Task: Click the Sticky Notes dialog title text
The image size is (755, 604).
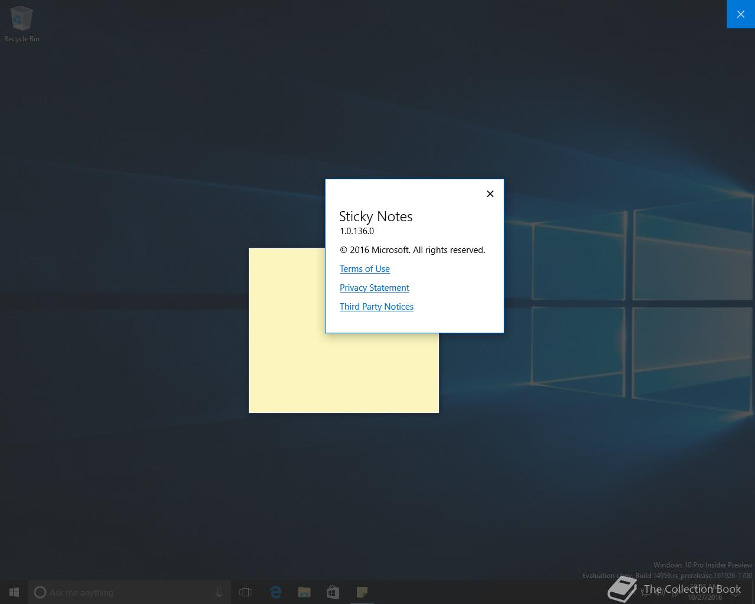Action: pyautogui.click(x=376, y=216)
